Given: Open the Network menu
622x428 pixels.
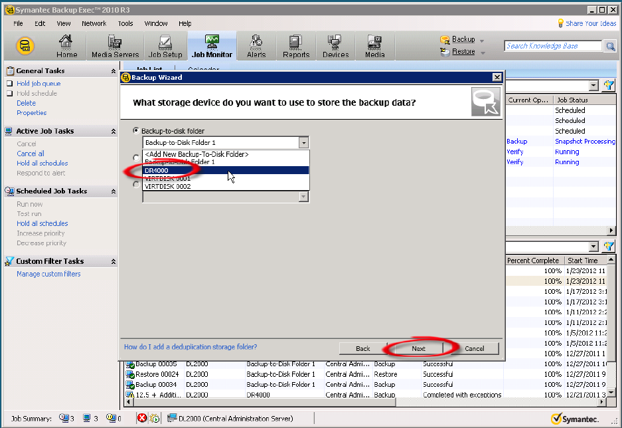Looking at the screenshot, I should pos(94,23).
